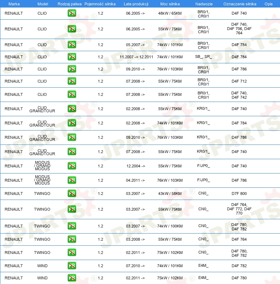Click the fuel icon in the Twingo 02.2011 row
This screenshot has height=284, width=280.
72,252
